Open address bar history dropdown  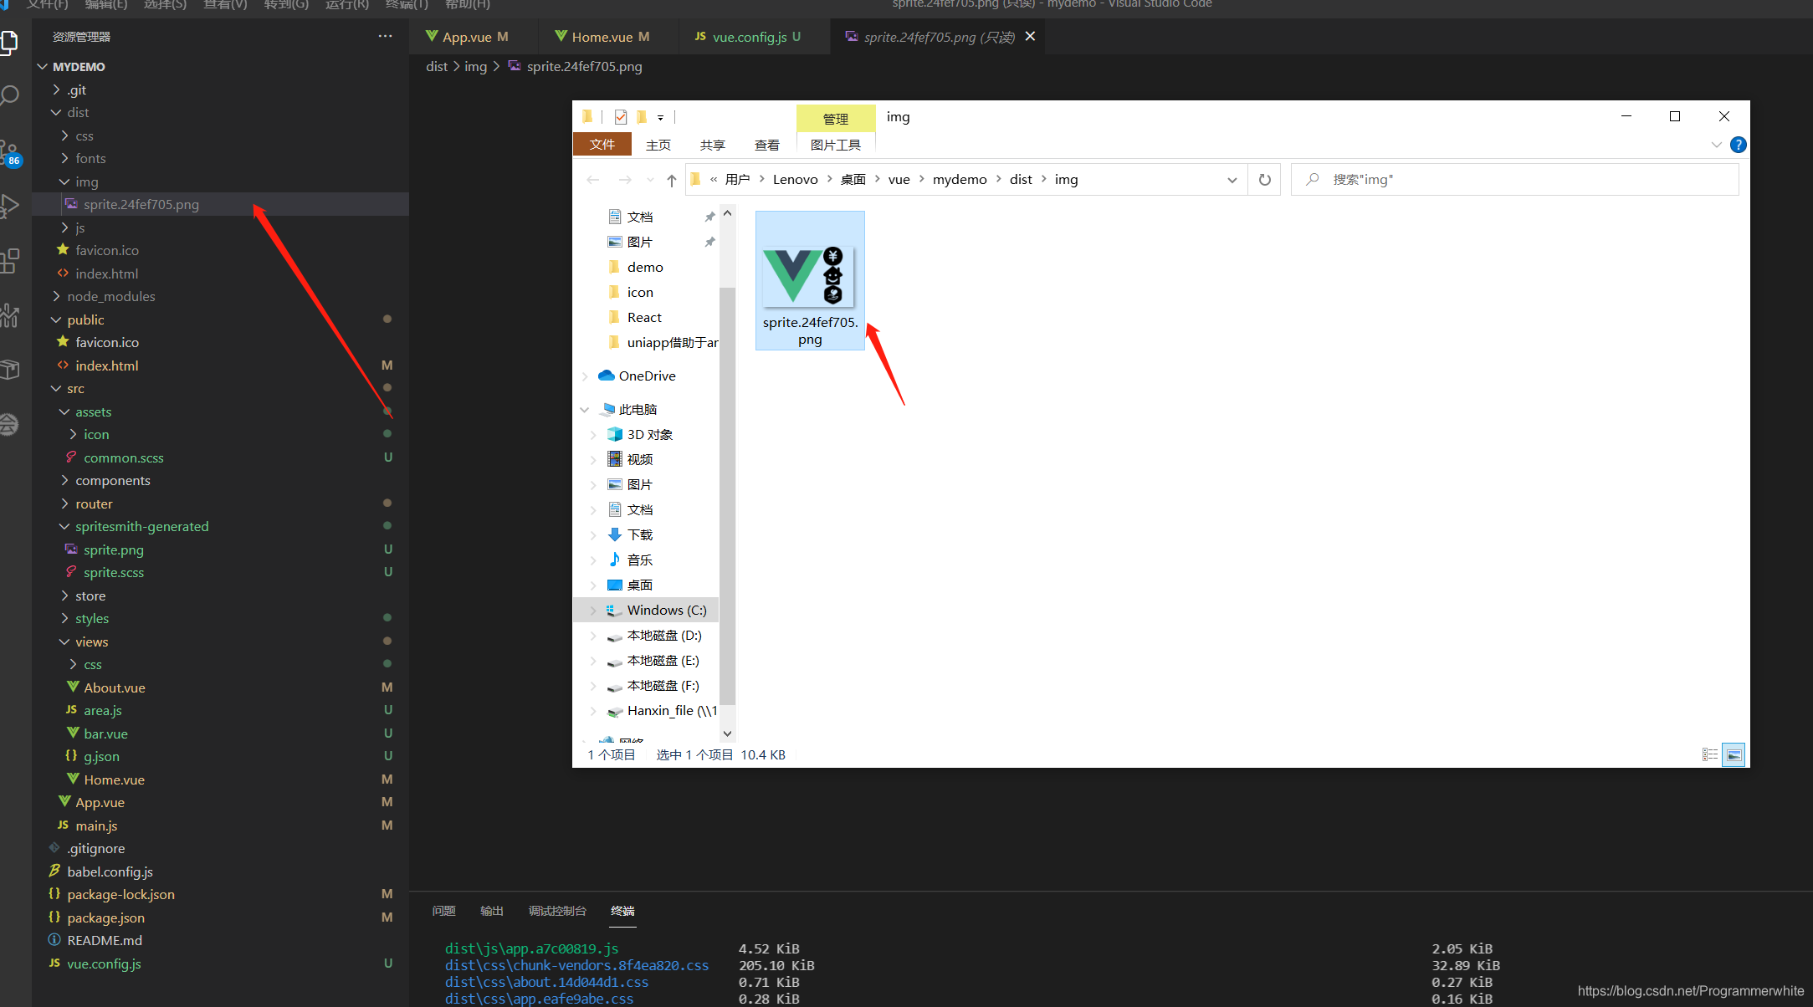(x=1232, y=180)
